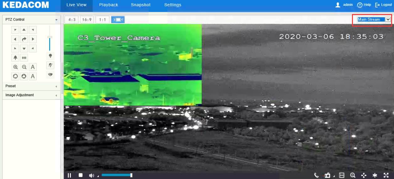Switch to the Snapshot tab
Screen dimensions: 394x179
click(x=141, y=5)
